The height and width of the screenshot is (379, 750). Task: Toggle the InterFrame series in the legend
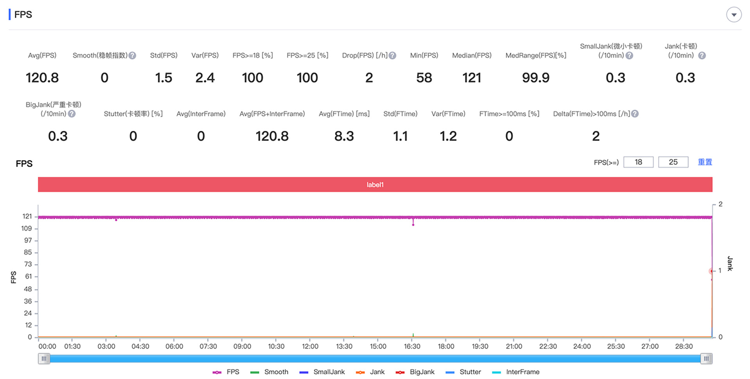(x=516, y=372)
